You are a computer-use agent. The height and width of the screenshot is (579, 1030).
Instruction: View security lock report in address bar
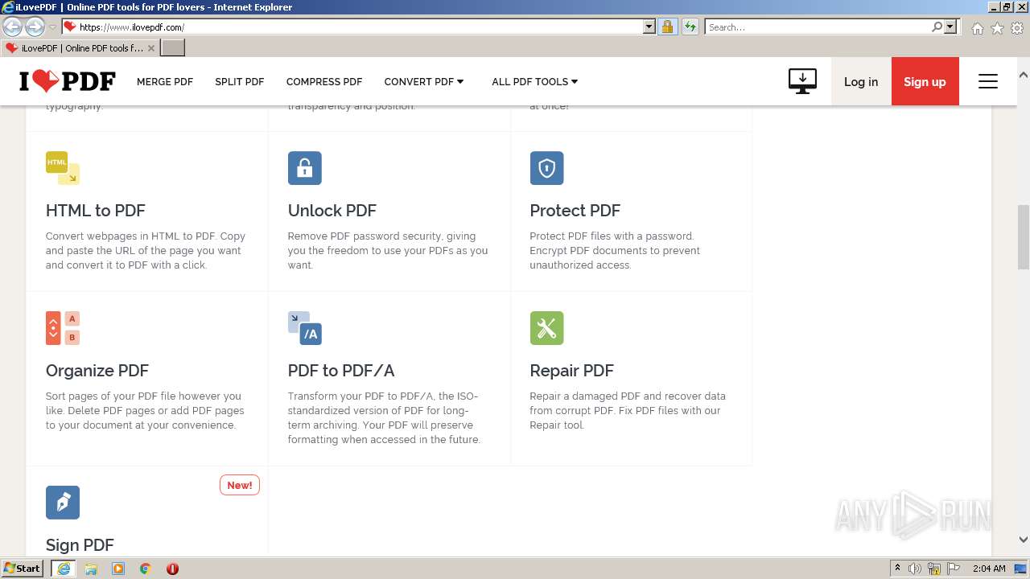(x=667, y=27)
